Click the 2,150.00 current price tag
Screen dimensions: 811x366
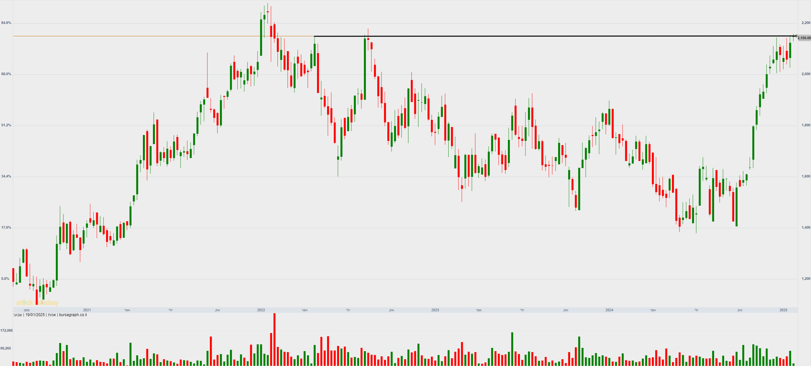(x=804, y=38)
